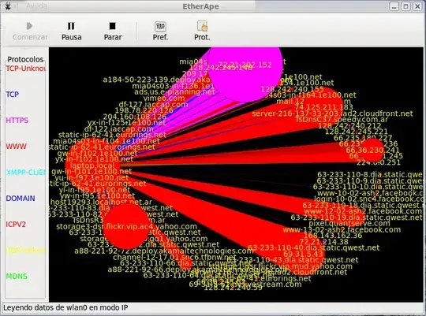
Task: Open the Ayuda menu
Action: [36, 6]
